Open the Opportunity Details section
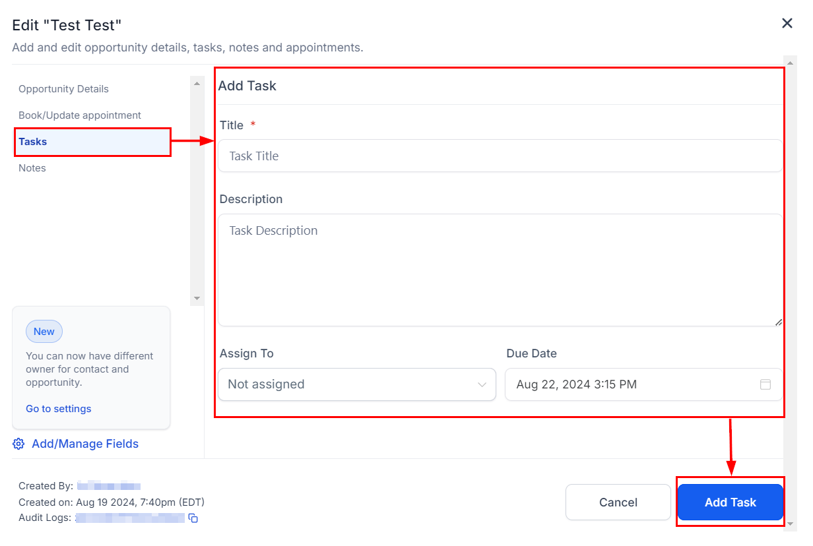The height and width of the screenshot is (546, 813). click(63, 89)
